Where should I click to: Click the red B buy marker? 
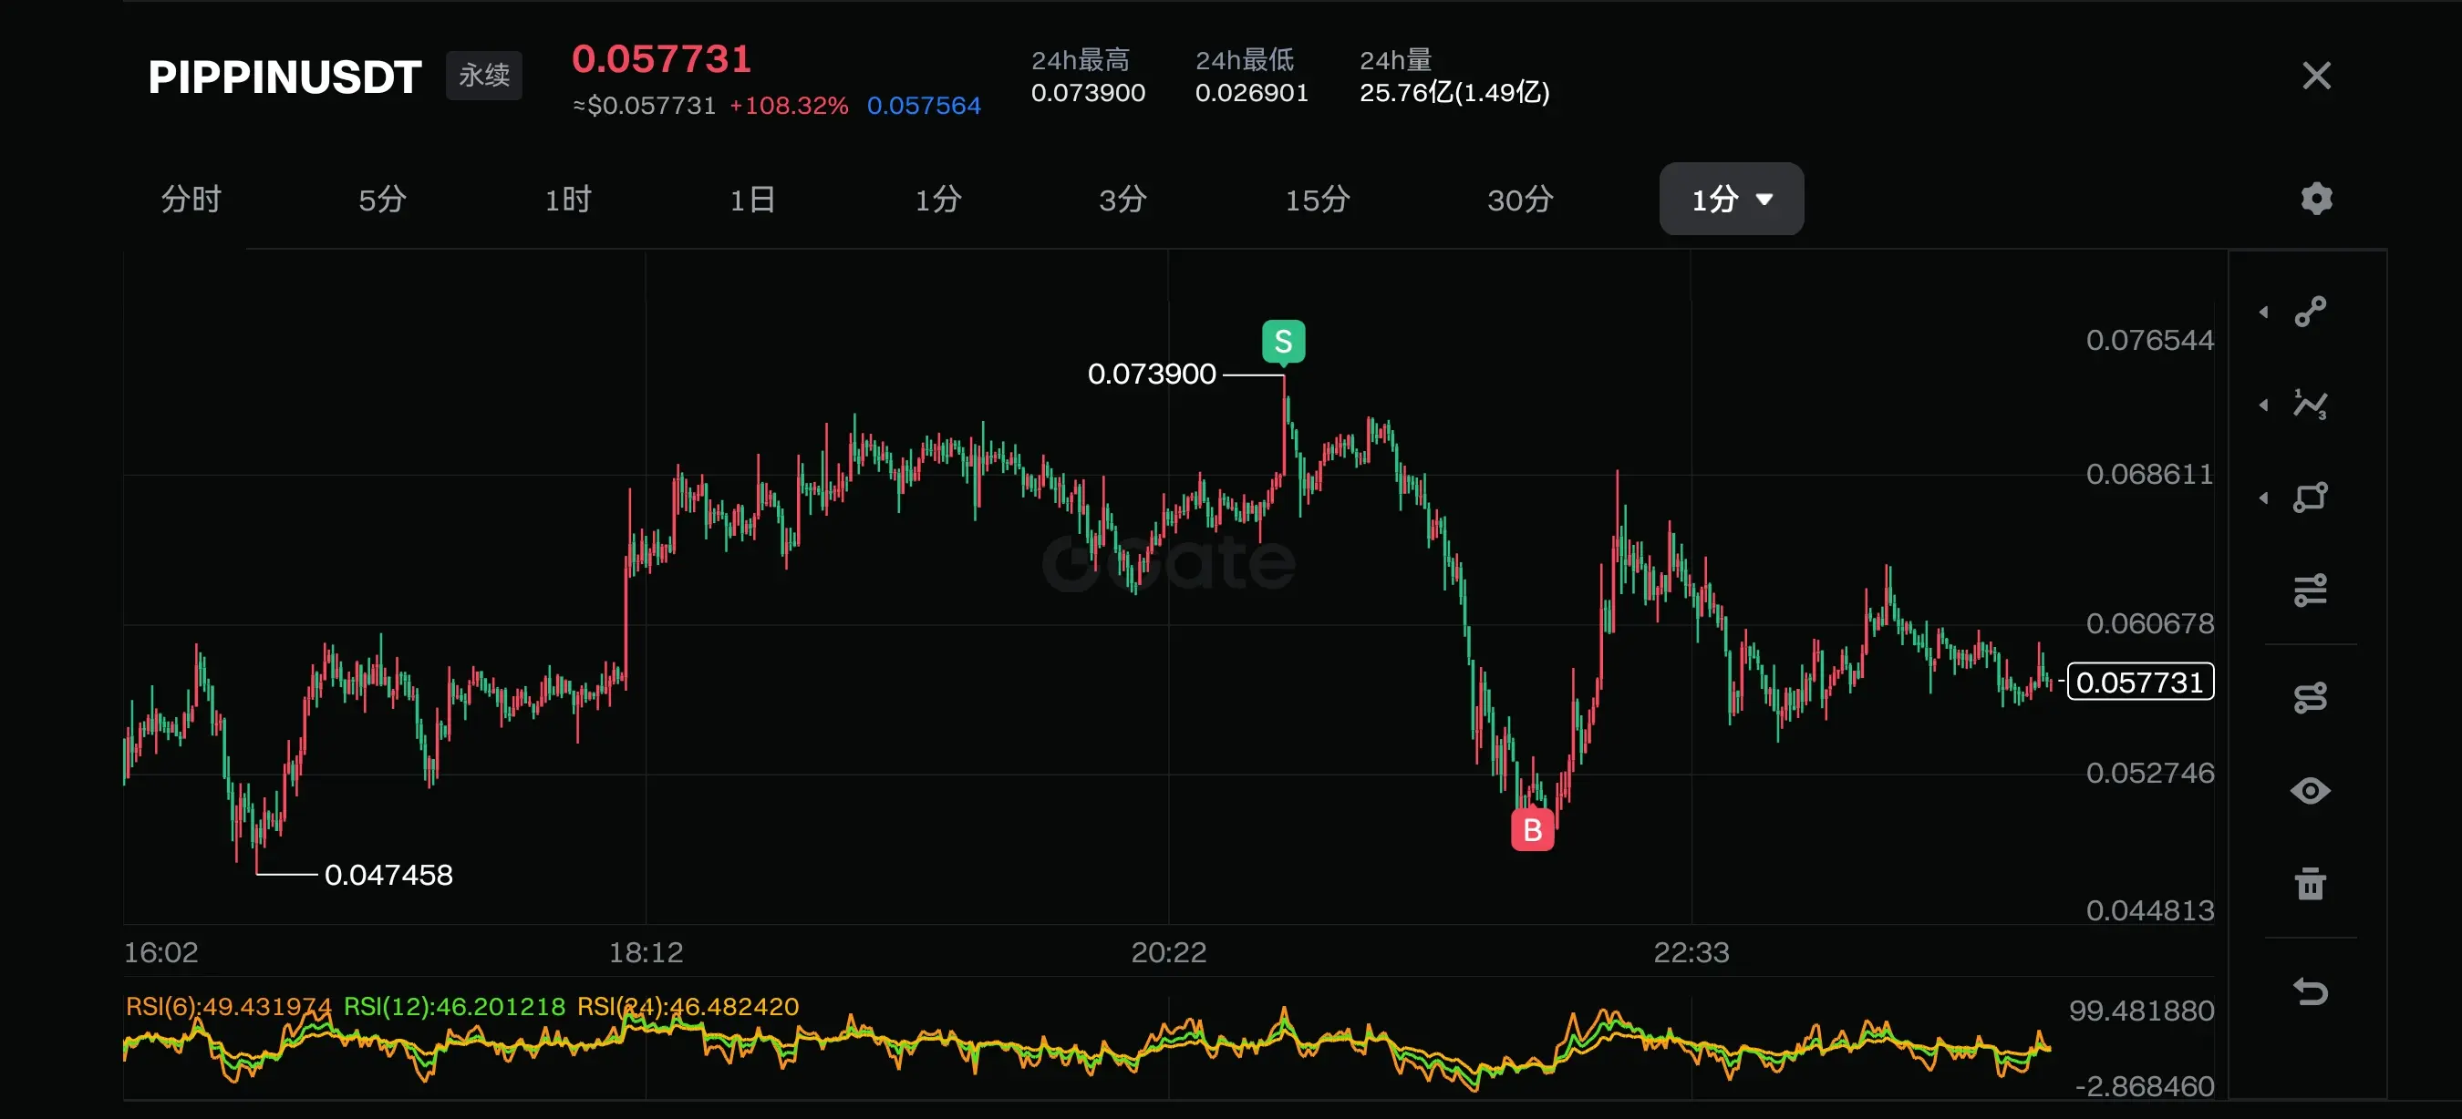[x=1532, y=830]
